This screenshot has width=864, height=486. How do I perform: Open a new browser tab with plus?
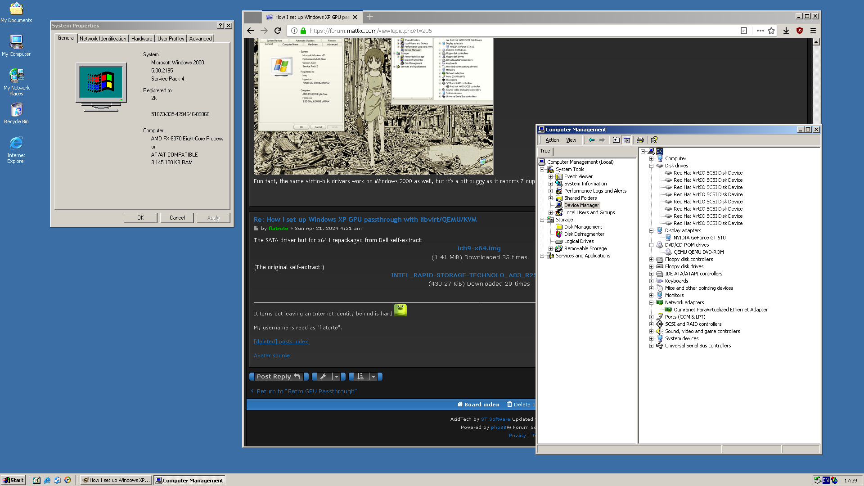point(370,17)
